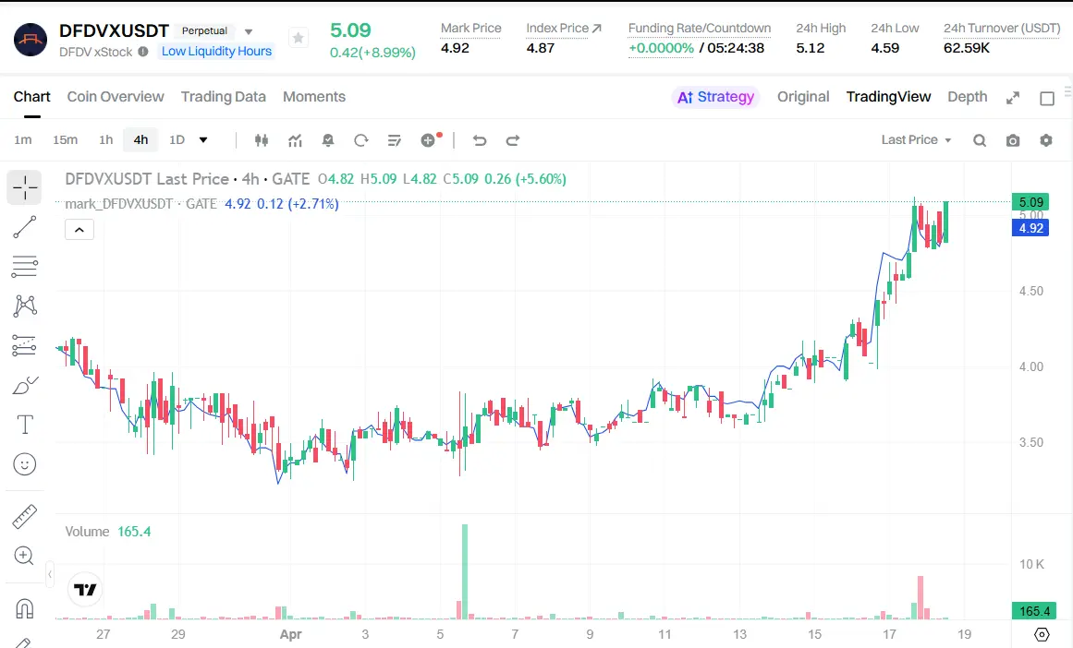Click the Perpetual contract tag

[204, 30]
